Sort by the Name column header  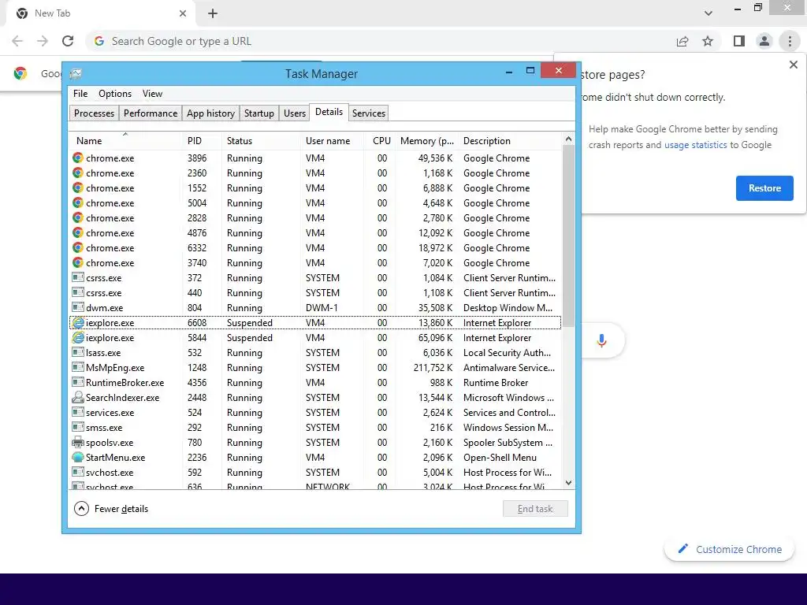(x=125, y=141)
